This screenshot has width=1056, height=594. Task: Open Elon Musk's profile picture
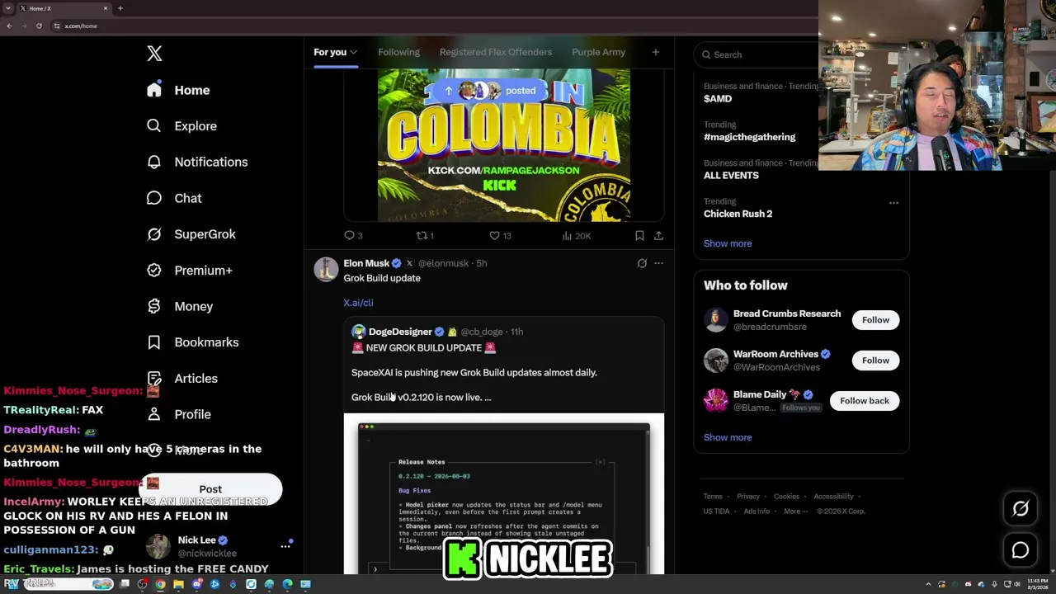(326, 269)
